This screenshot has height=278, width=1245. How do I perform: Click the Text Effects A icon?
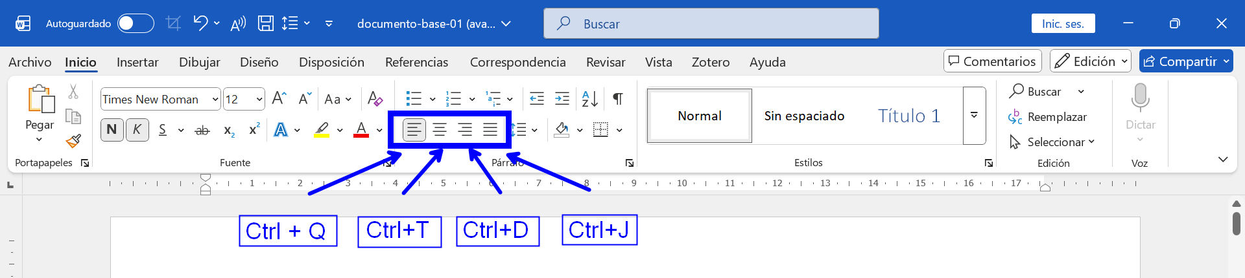point(281,130)
